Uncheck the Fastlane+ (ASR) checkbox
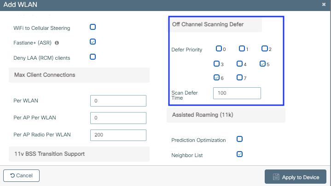The height and width of the screenshot is (186, 331). 93,42
